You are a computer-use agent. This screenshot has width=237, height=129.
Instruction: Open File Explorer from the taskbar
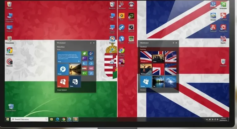tap(52, 119)
